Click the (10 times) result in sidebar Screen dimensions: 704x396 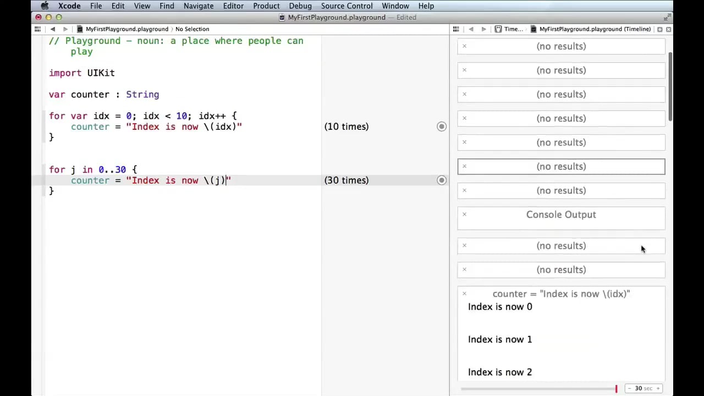[346, 127]
